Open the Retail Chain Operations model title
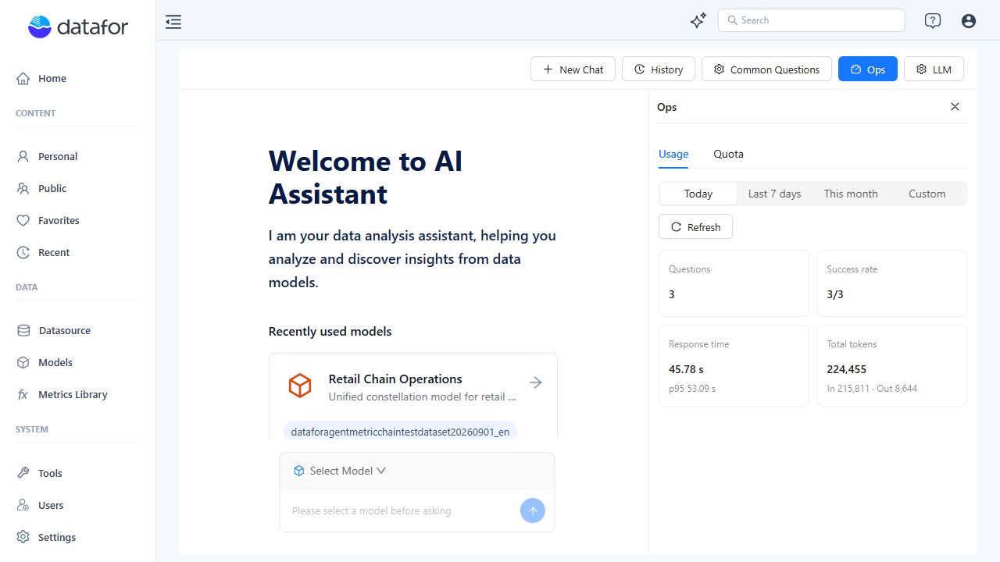This screenshot has width=1000, height=562. click(x=395, y=379)
